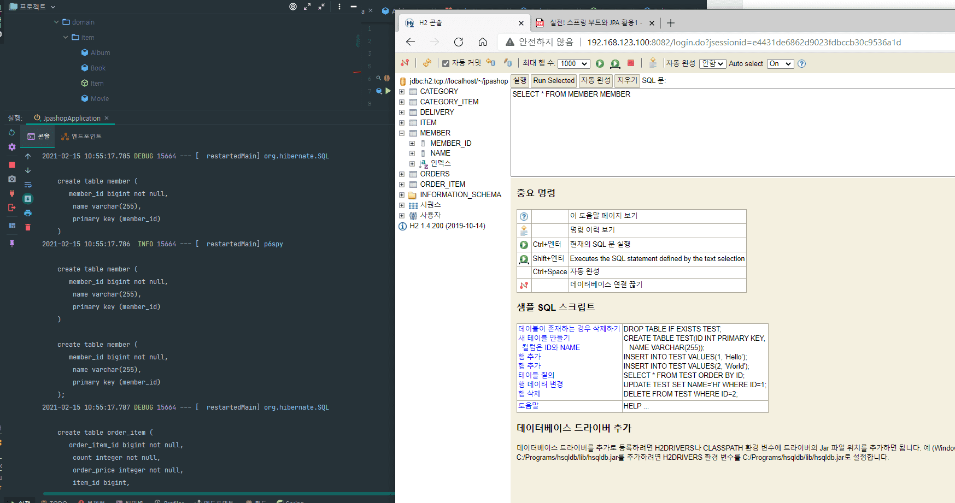Click the run gutter arrow in editor
Viewport: 955px width, 503px height.
(x=388, y=91)
